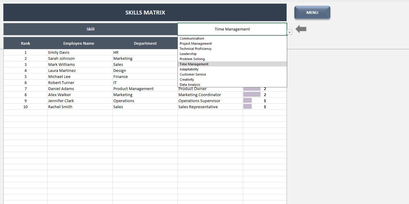Screen dimensions: 409x204
Task: Select Emily Davis employee cell
Action: click(59, 52)
